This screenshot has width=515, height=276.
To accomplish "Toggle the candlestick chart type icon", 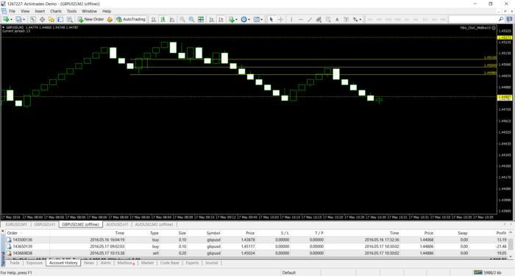I will click(x=163, y=20).
